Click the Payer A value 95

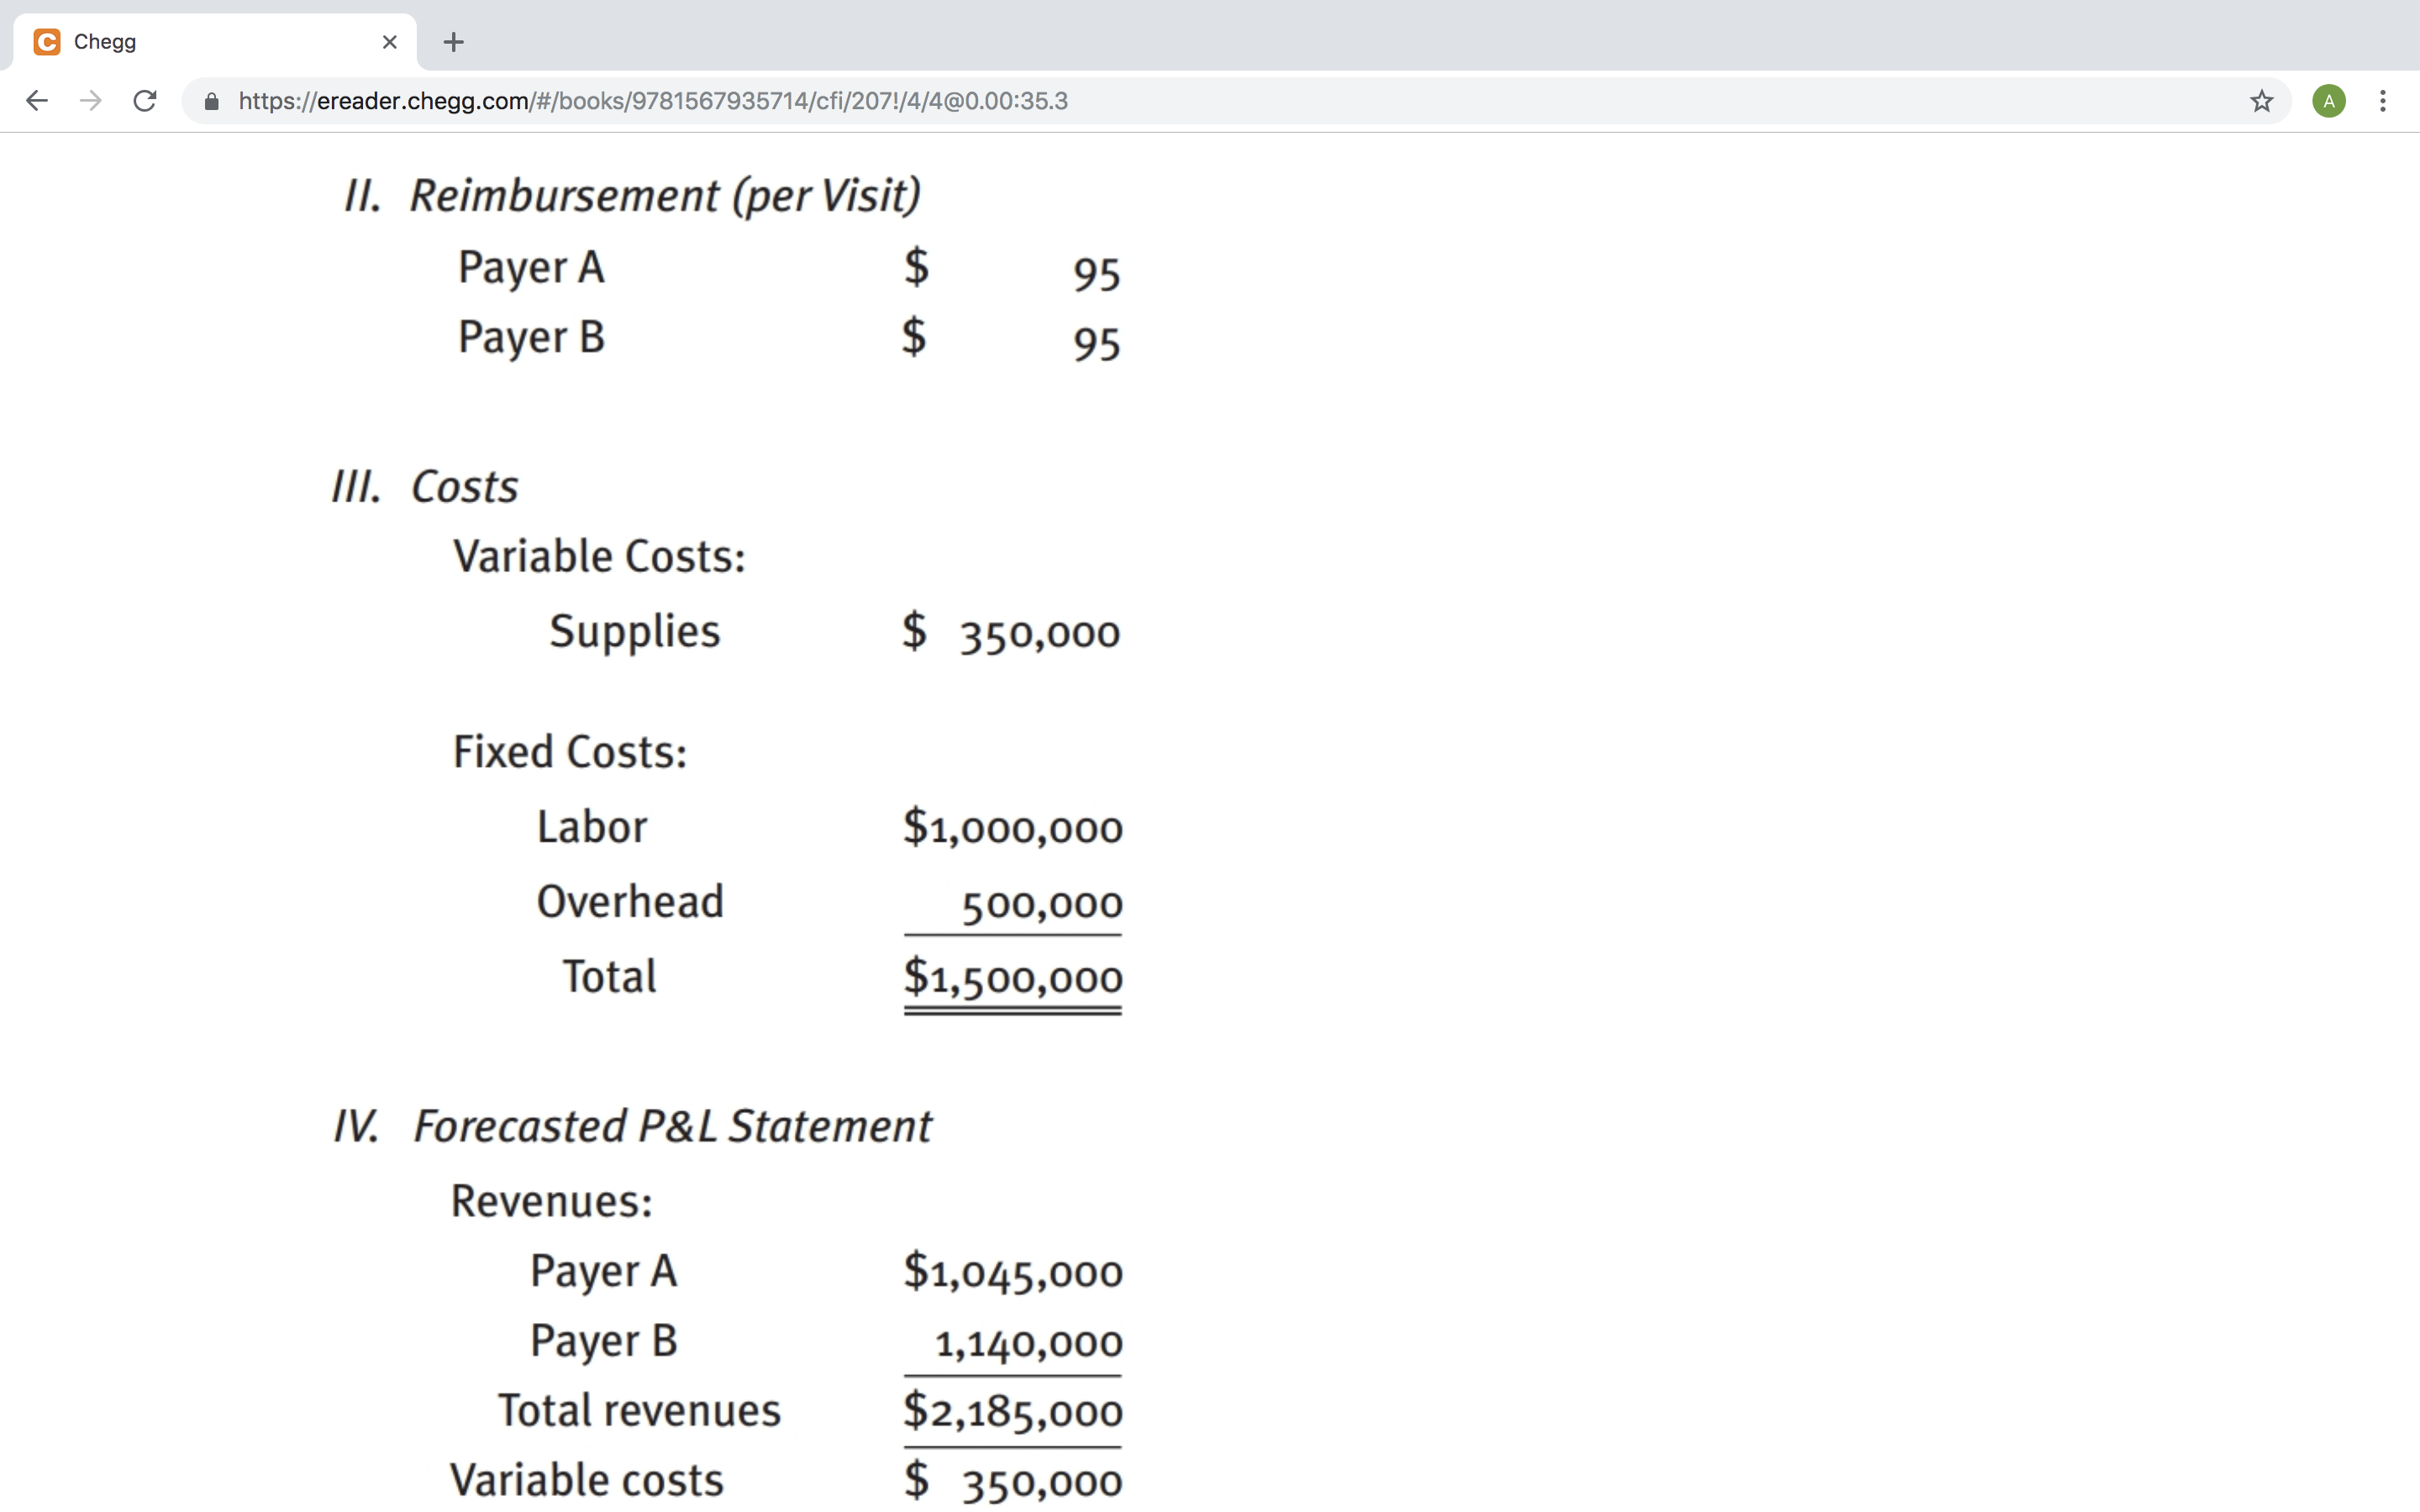1096,274
